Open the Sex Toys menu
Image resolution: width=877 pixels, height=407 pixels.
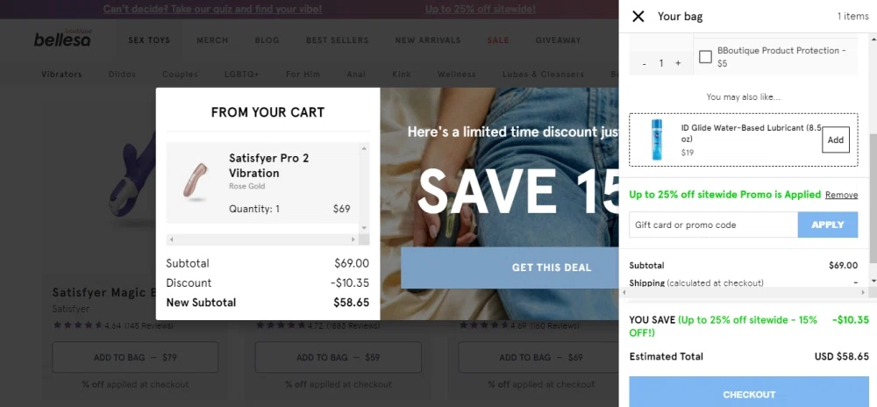[149, 40]
